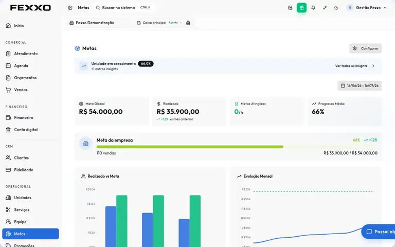Viewport: 395px width, 247px height.
Task: Click the exit-fullscreen arrows icon
Action: tap(325, 8)
